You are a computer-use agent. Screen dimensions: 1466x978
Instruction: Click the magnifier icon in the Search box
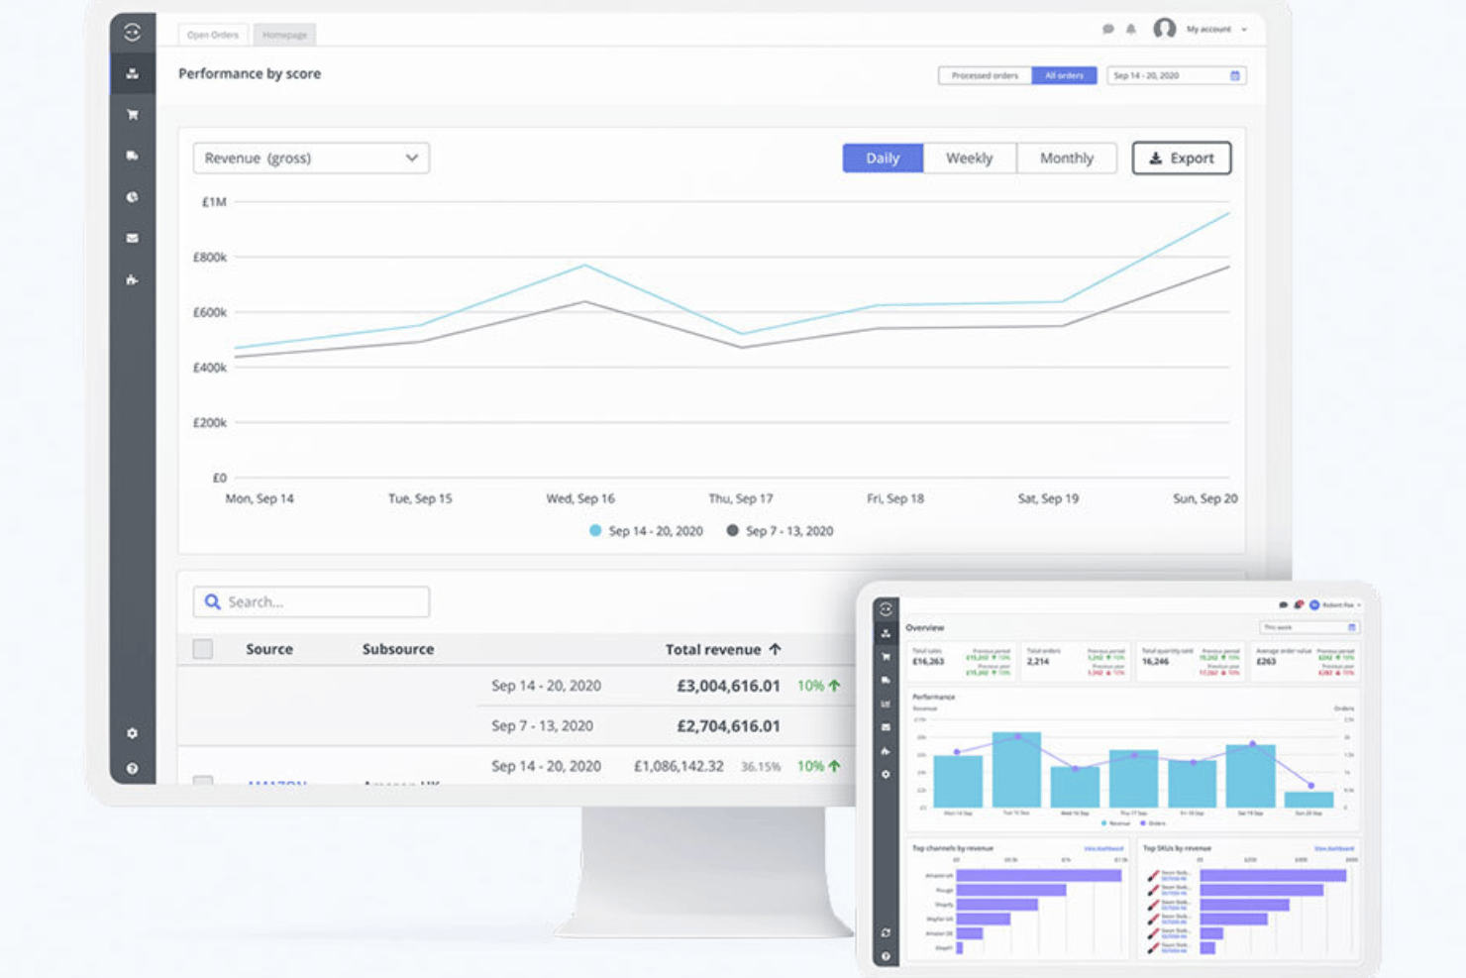(x=212, y=601)
